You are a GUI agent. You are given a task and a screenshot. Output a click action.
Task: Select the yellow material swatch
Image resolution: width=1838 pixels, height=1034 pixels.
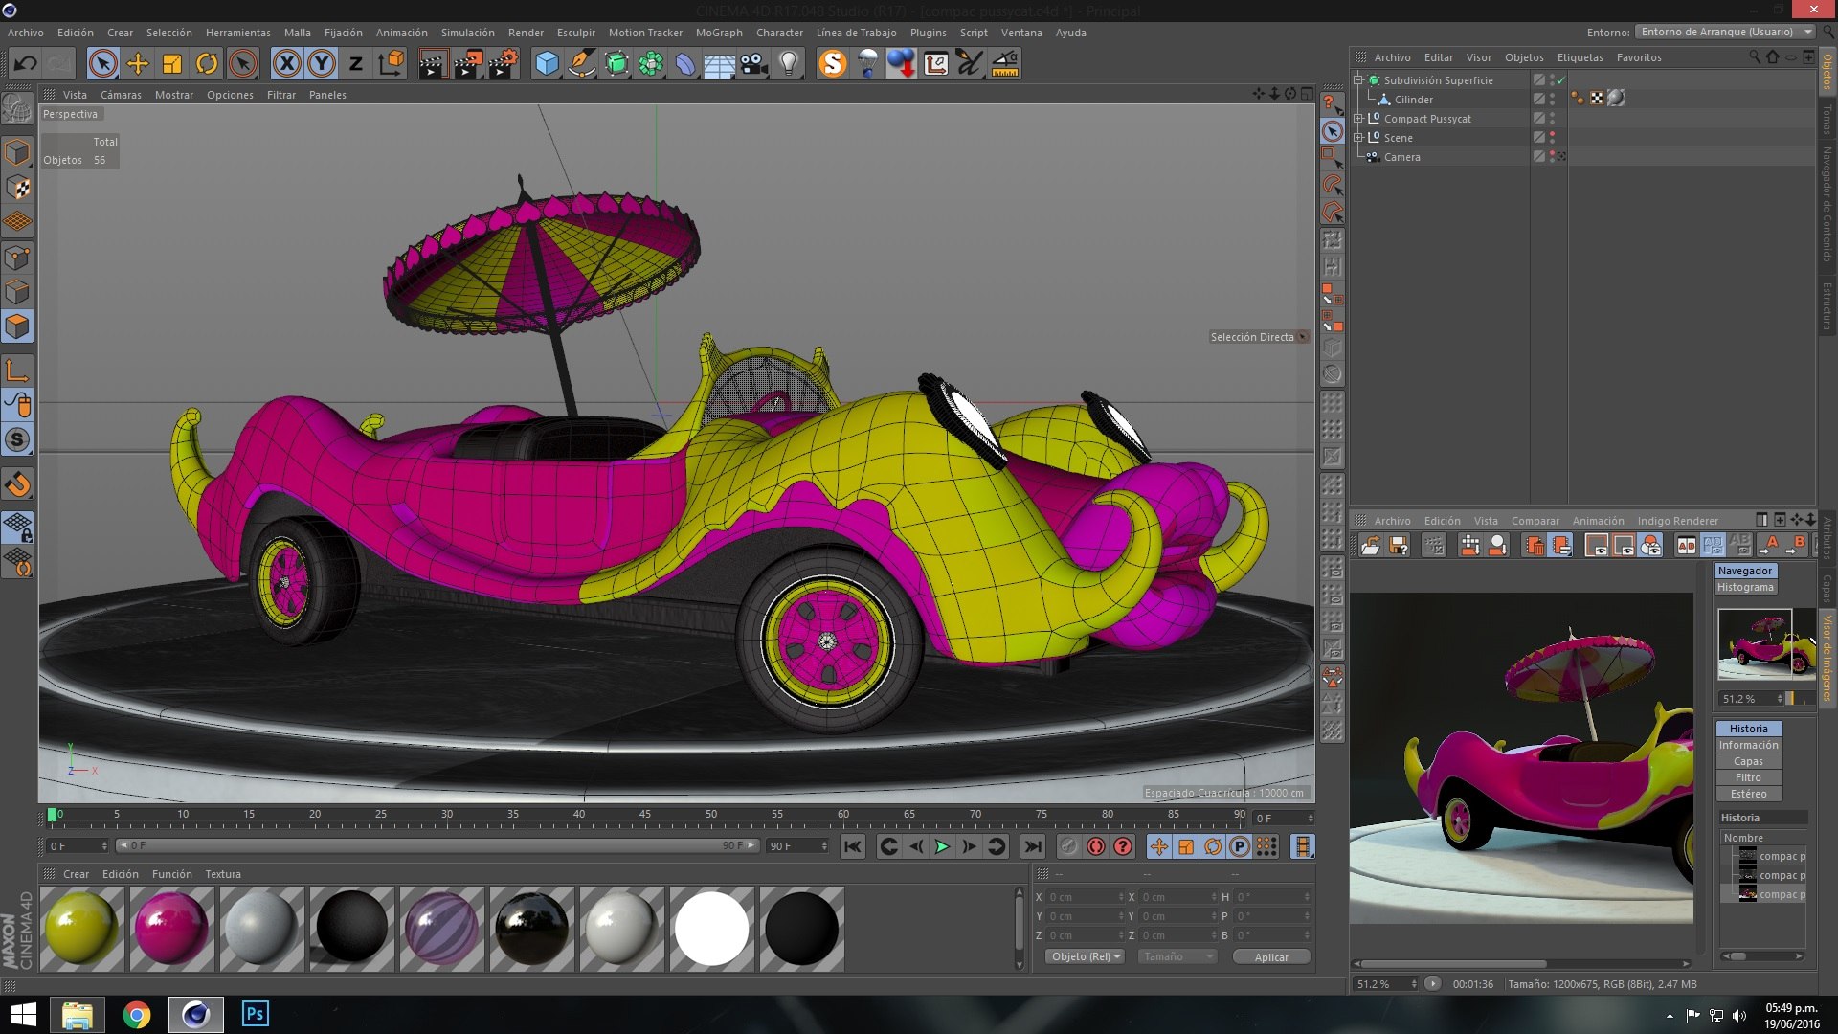coord(82,928)
